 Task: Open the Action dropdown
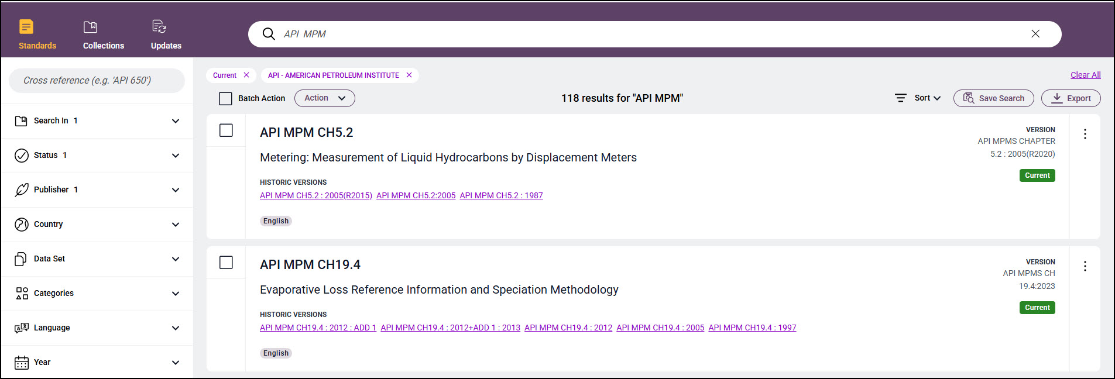(324, 98)
